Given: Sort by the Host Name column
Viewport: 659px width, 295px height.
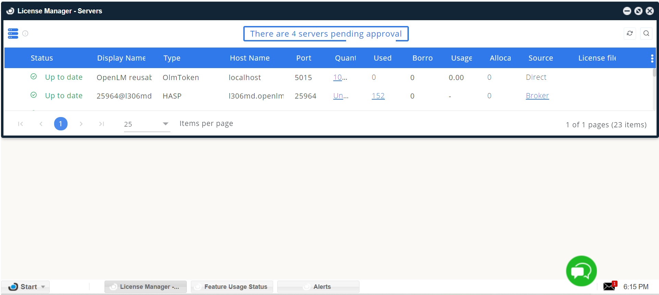Looking at the screenshot, I should click(249, 58).
